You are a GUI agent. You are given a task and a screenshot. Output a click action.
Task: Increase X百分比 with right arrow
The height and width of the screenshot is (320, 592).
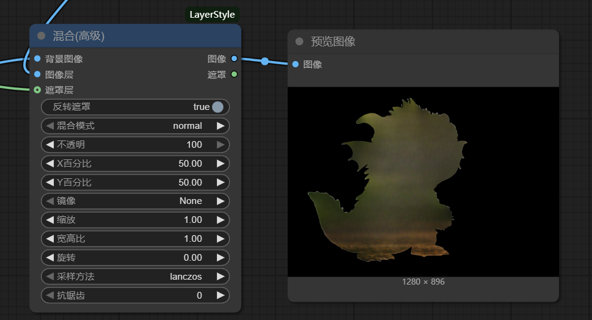coord(221,164)
